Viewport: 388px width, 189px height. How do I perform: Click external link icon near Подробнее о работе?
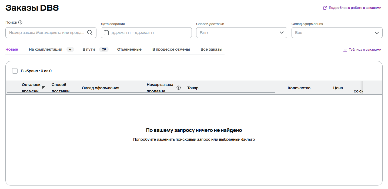click(325, 8)
